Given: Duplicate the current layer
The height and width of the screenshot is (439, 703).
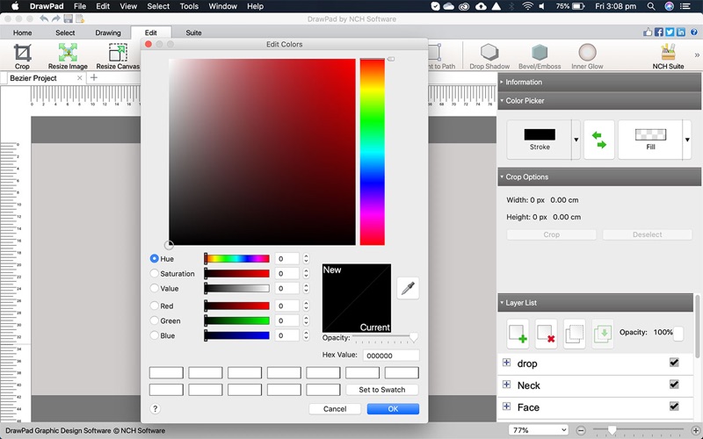Looking at the screenshot, I should click(574, 334).
